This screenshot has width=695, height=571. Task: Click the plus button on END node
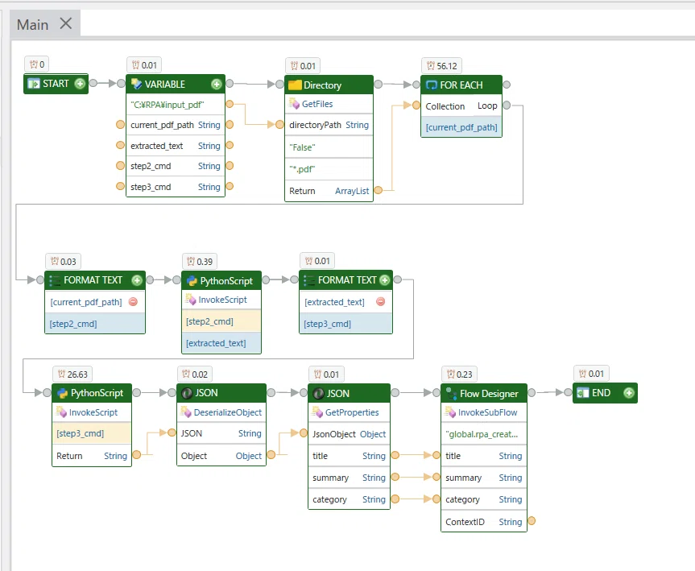628,393
